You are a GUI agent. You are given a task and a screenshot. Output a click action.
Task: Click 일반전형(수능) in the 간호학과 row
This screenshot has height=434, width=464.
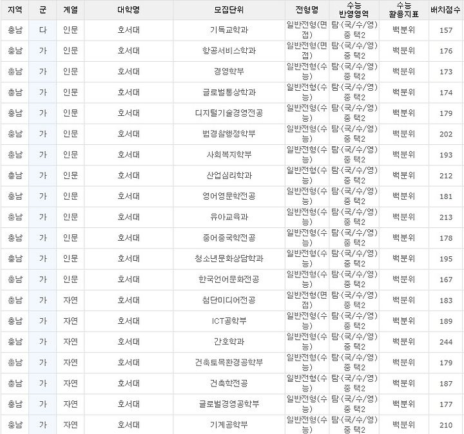click(307, 341)
